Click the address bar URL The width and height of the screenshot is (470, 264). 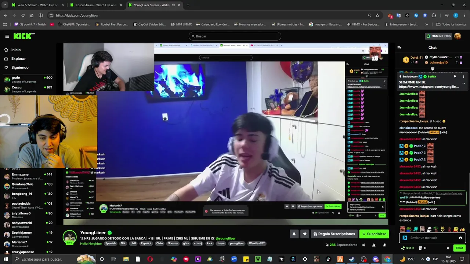point(77,15)
